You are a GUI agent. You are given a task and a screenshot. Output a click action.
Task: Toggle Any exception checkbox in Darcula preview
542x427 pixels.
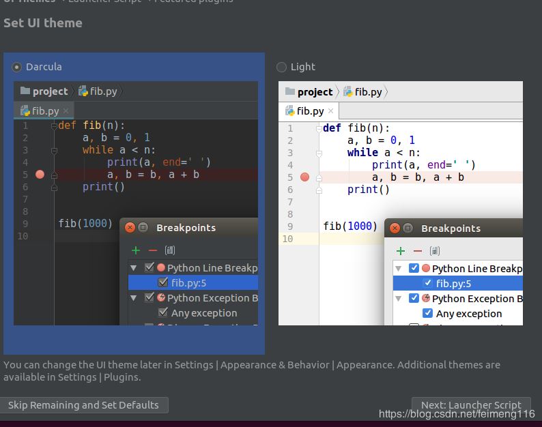pos(162,312)
